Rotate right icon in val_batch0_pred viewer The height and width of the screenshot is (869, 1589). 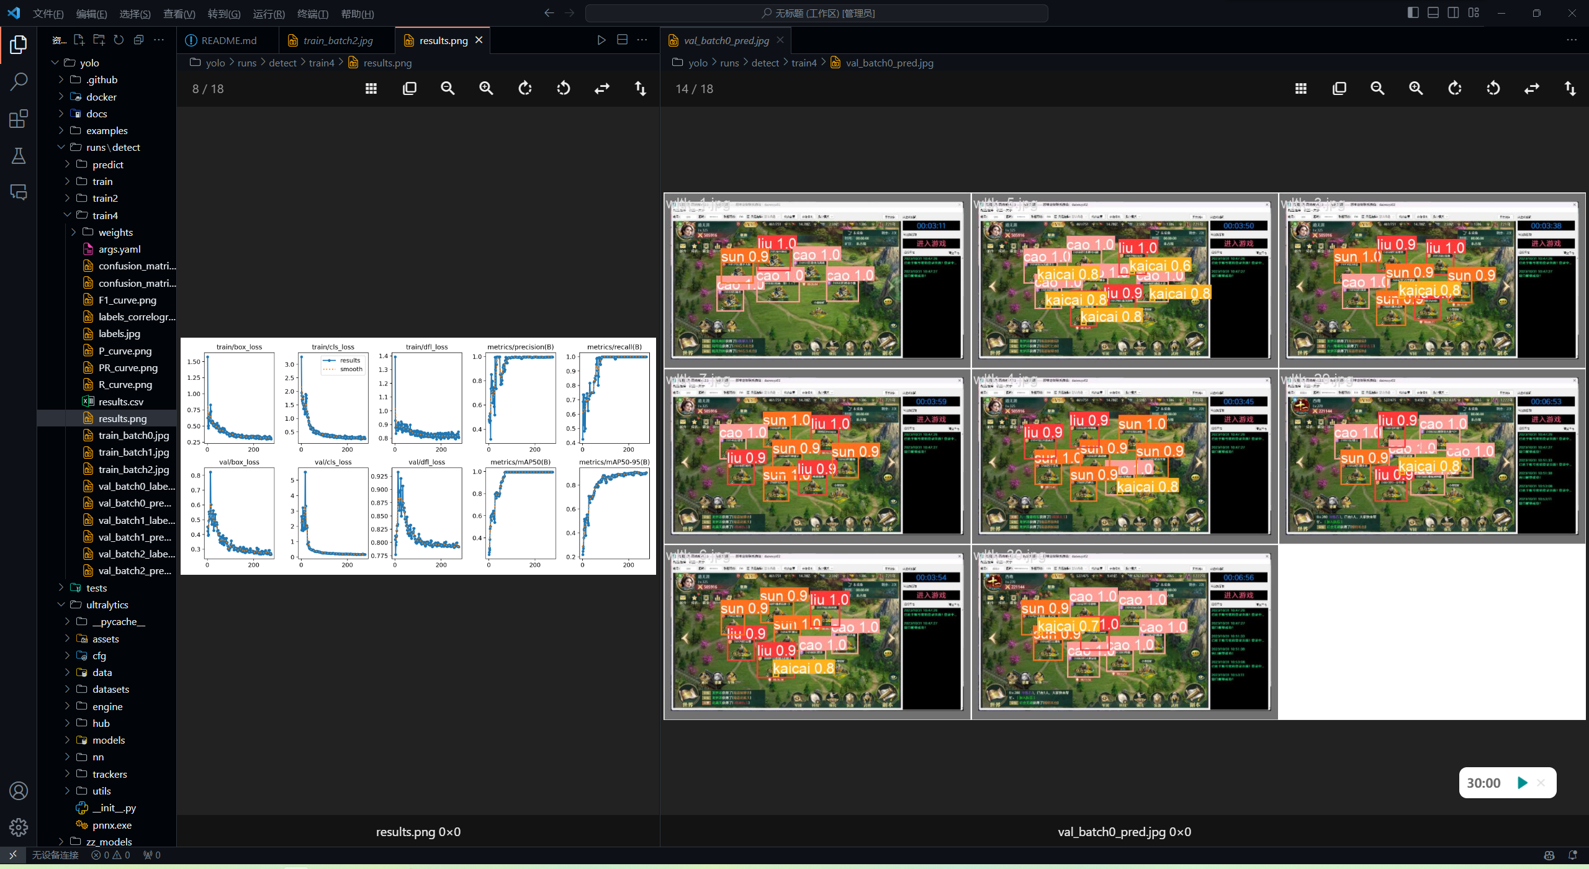pos(1454,89)
